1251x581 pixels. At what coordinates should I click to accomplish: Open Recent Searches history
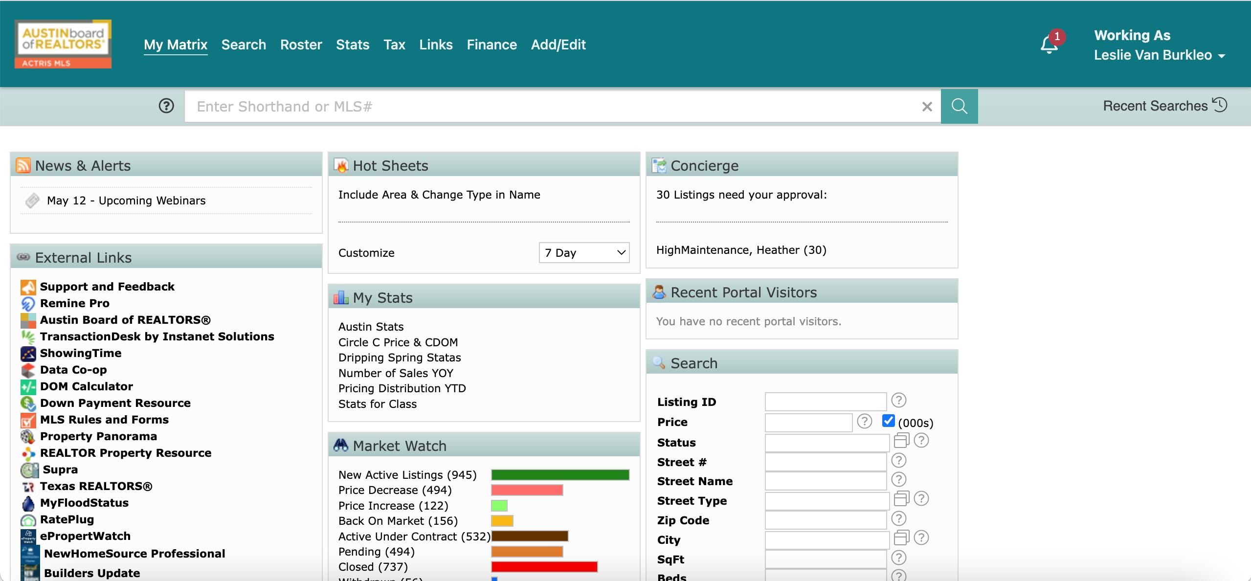pyautogui.click(x=1164, y=106)
